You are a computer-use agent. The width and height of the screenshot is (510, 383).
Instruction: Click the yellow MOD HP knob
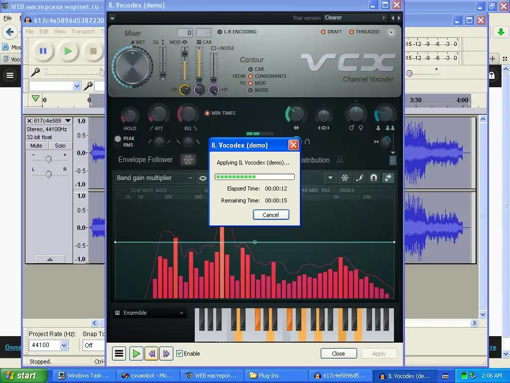click(x=185, y=90)
